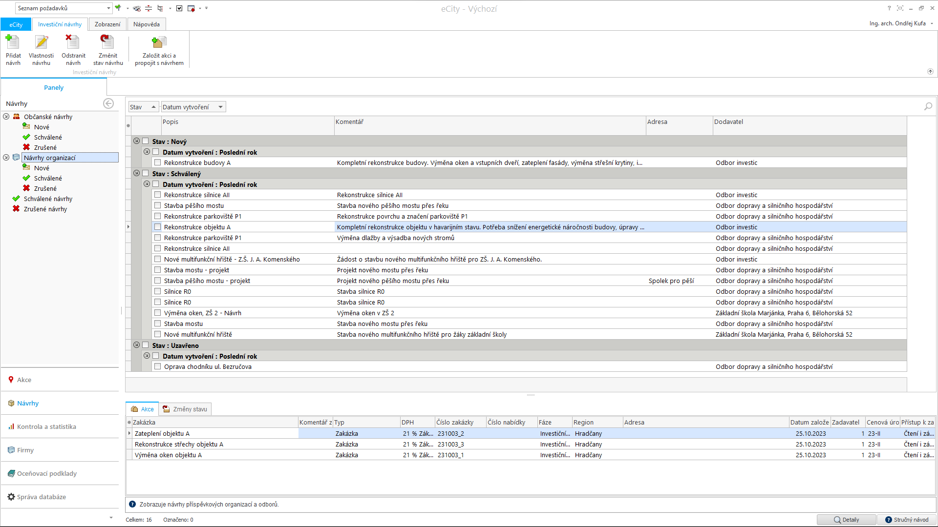Select Zrušené návrhy in the tree
The width and height of the screenshot is (938, 527).
(x=45, y=209)
